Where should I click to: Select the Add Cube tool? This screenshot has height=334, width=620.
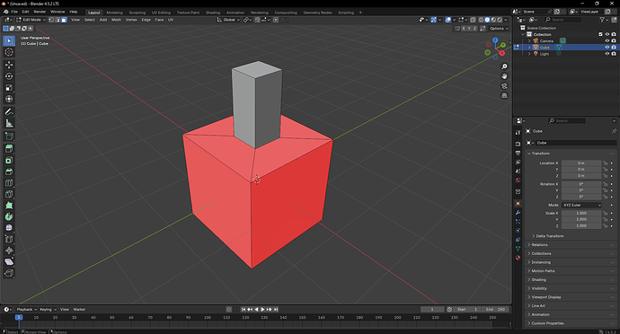tap(9, 136)
